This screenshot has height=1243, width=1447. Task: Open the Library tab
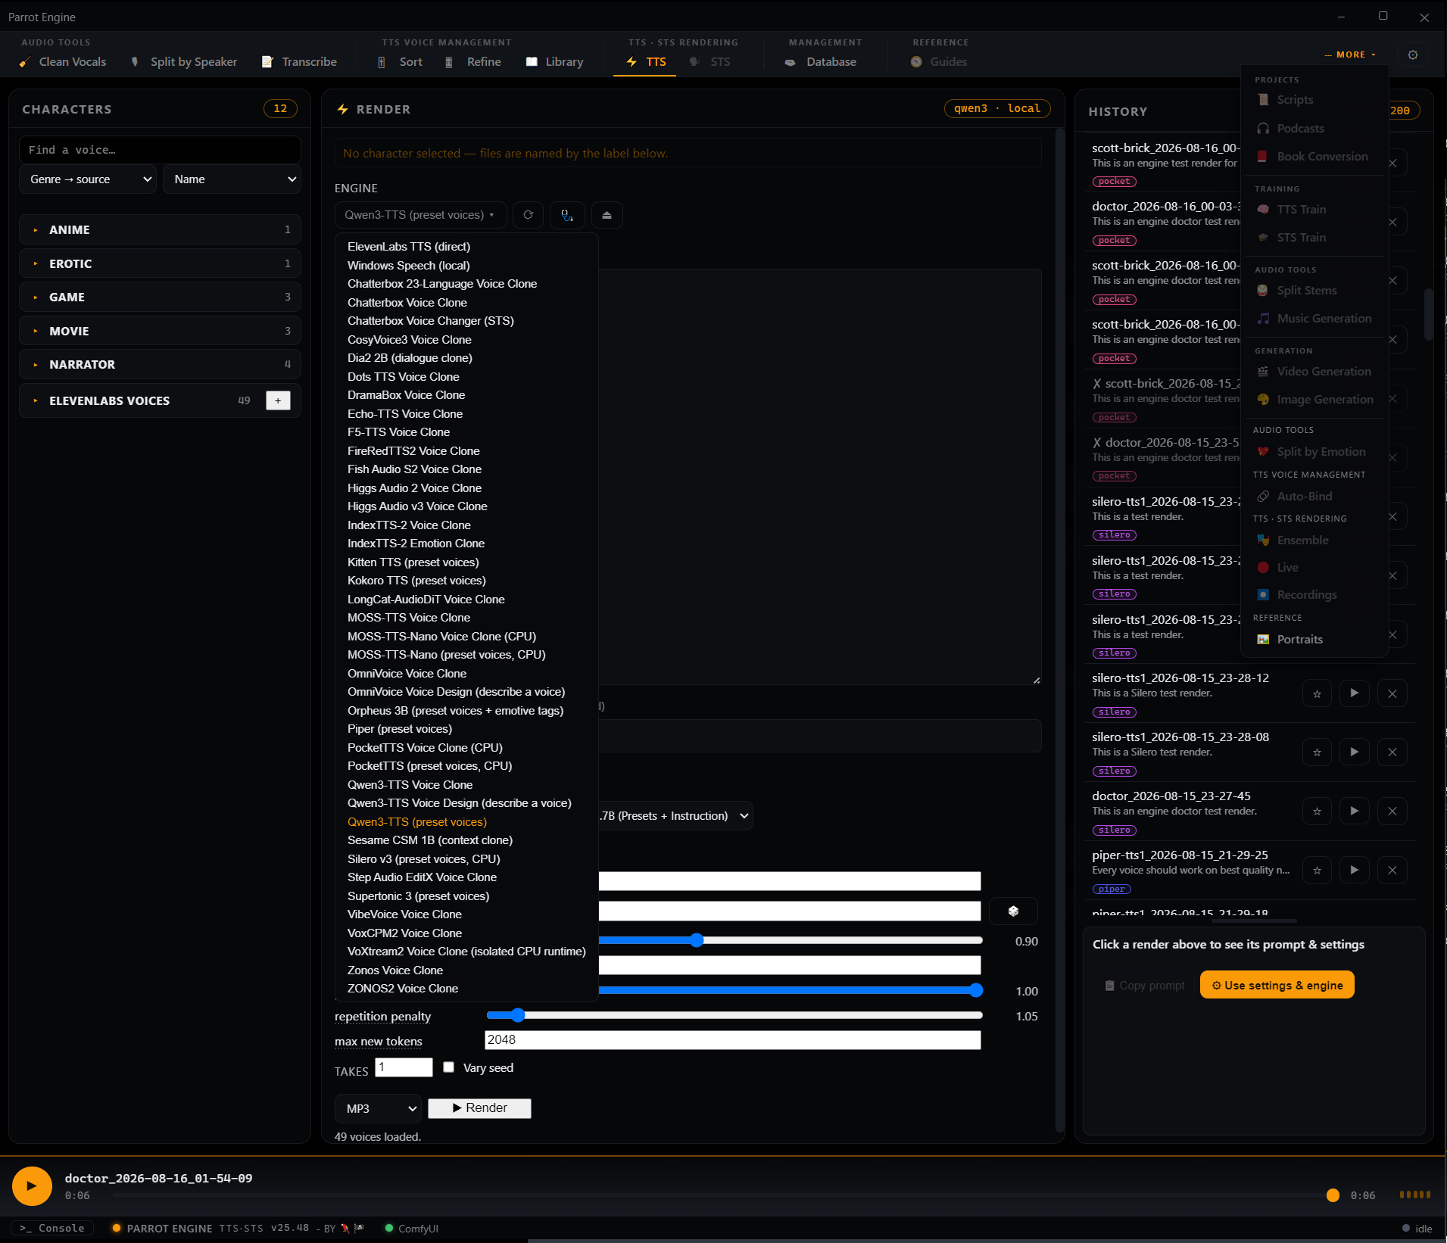pyautogui.click(x=554, y=62)
